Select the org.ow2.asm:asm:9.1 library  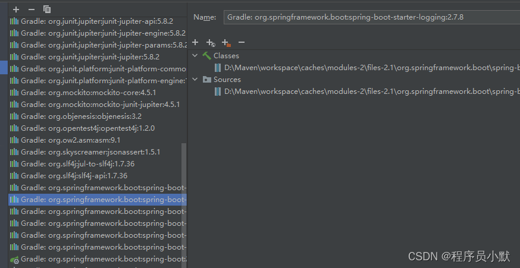coord(98,140)
